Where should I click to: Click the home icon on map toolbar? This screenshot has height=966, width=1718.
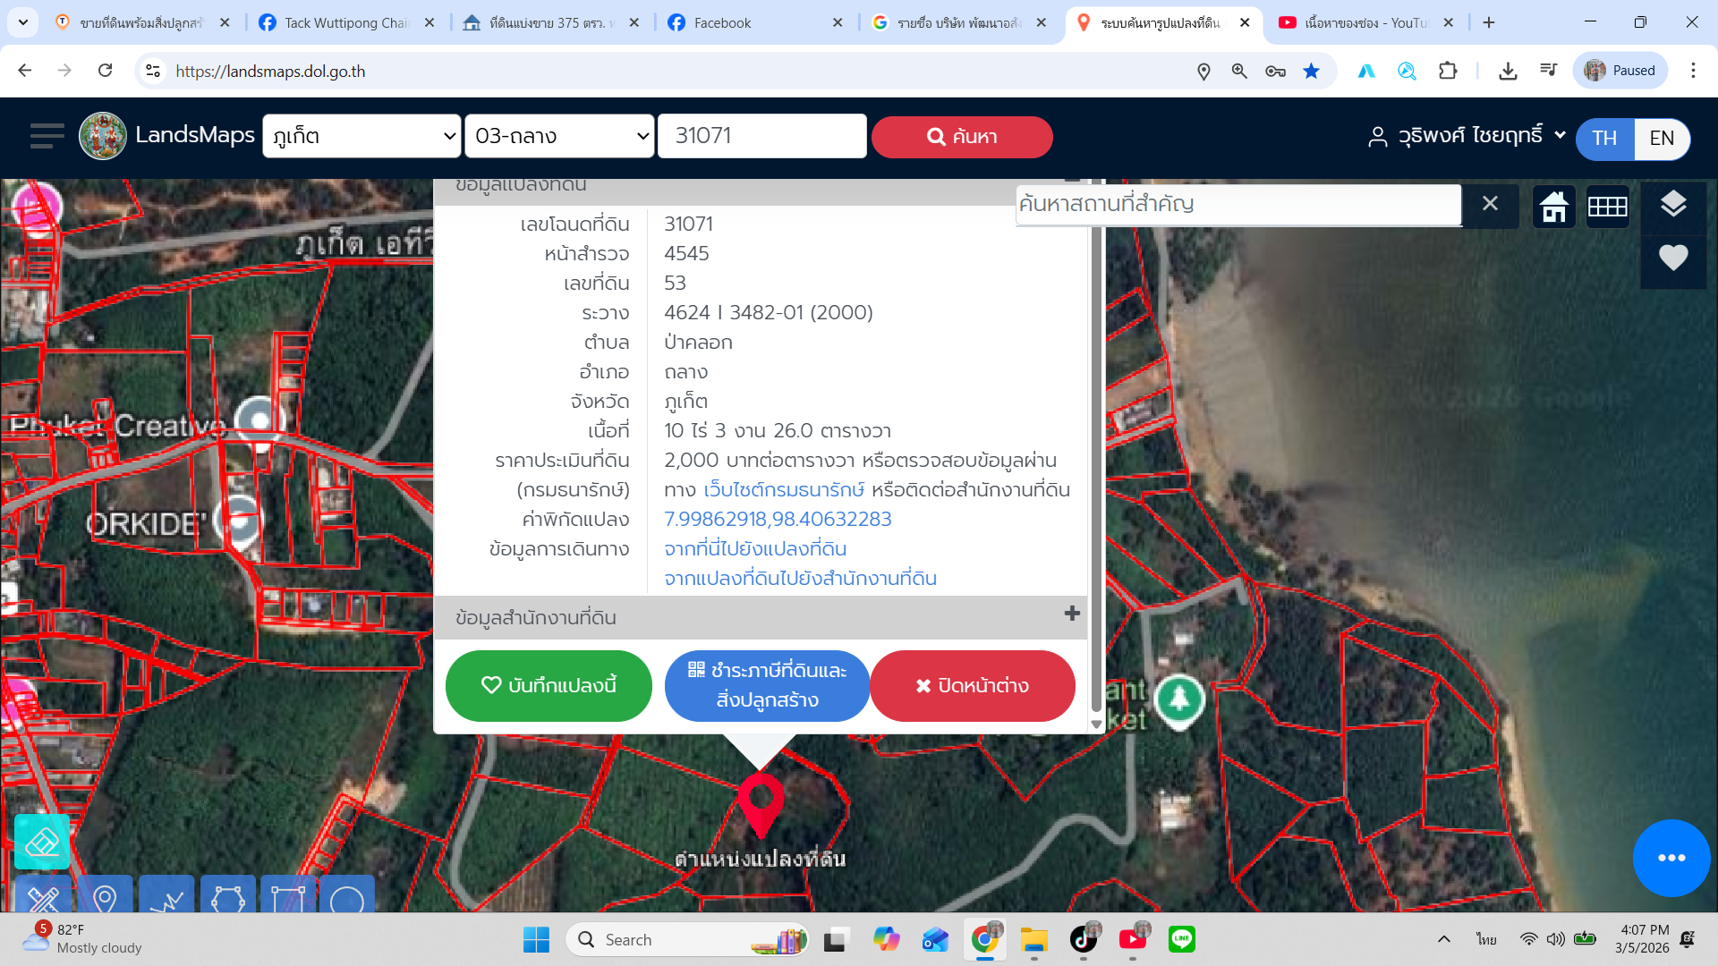point(1554,207)
